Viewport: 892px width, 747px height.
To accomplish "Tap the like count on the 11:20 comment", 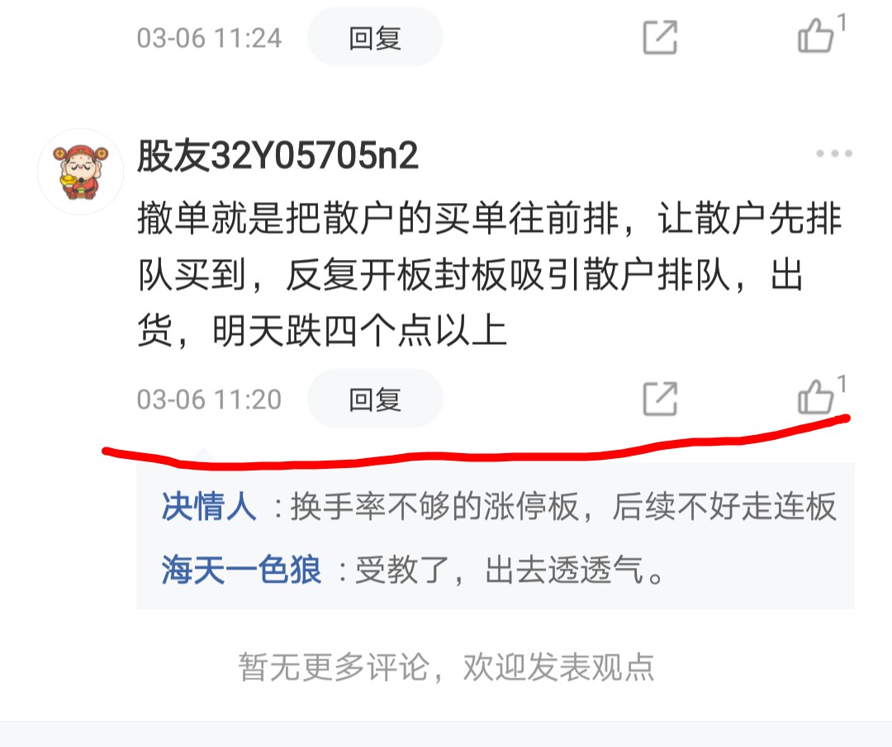I will click(842, 384).
